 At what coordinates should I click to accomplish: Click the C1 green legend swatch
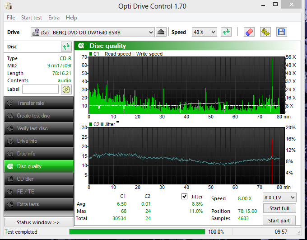pos(91,54)
